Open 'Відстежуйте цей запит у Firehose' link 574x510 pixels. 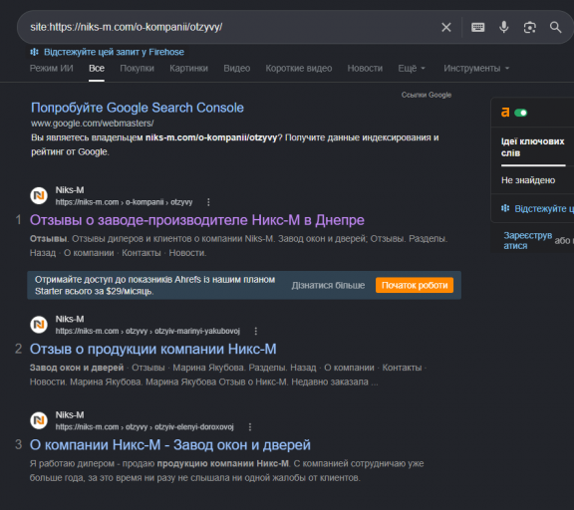click(x=114, y=52)
